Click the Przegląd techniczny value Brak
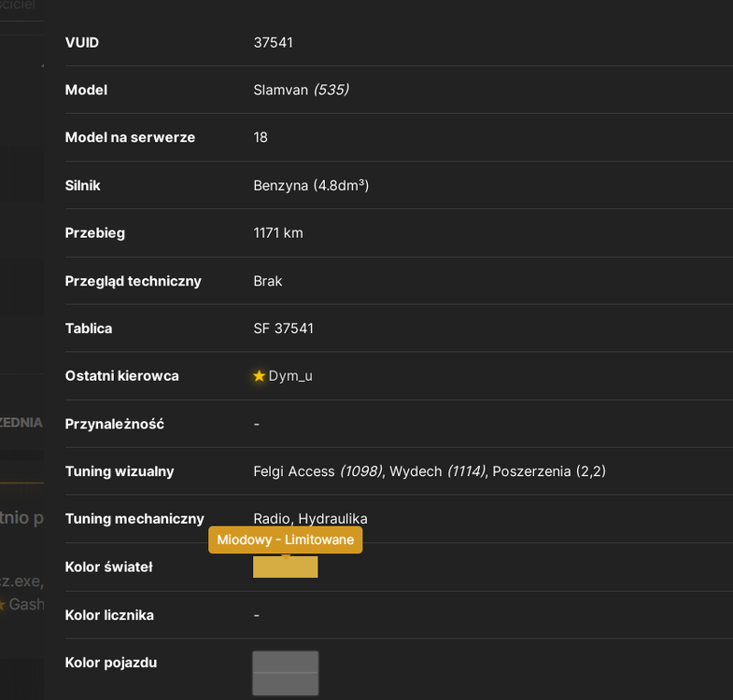Screen dimensions: 733x700 [267, 281]
